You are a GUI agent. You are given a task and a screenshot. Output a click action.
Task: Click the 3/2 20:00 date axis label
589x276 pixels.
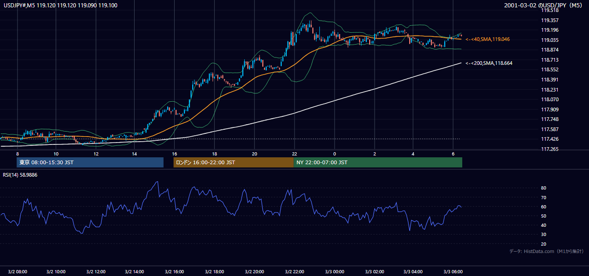[x=254, y=271]
